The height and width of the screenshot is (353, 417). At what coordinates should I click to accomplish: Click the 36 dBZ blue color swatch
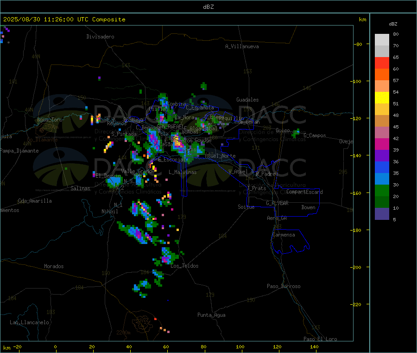(382, 167)
